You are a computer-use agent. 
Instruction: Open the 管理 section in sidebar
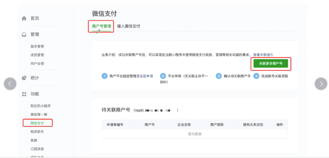point(35,35)
